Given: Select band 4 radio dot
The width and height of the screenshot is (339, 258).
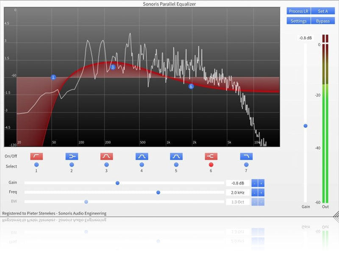Looking at the screenshot, I should [142, 165].
